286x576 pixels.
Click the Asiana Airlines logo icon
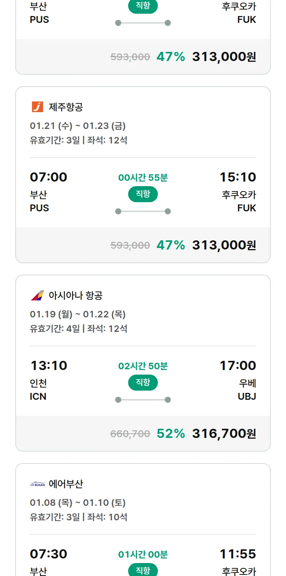pyautogui.click(x=37, y=296)
